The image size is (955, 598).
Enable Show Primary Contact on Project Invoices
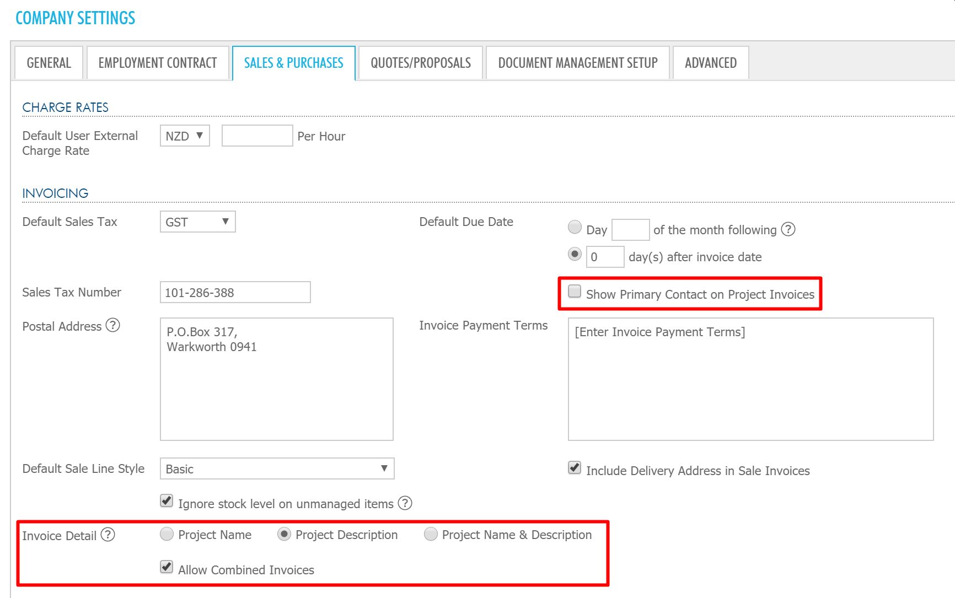575,292
